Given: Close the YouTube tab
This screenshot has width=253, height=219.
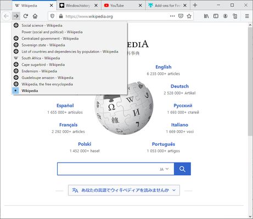Looking at the screenshot, I should [x=140, y=5].
